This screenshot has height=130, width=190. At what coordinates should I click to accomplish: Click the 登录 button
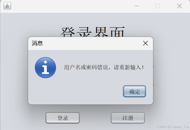pyautogui.click(x=62, y=118)
